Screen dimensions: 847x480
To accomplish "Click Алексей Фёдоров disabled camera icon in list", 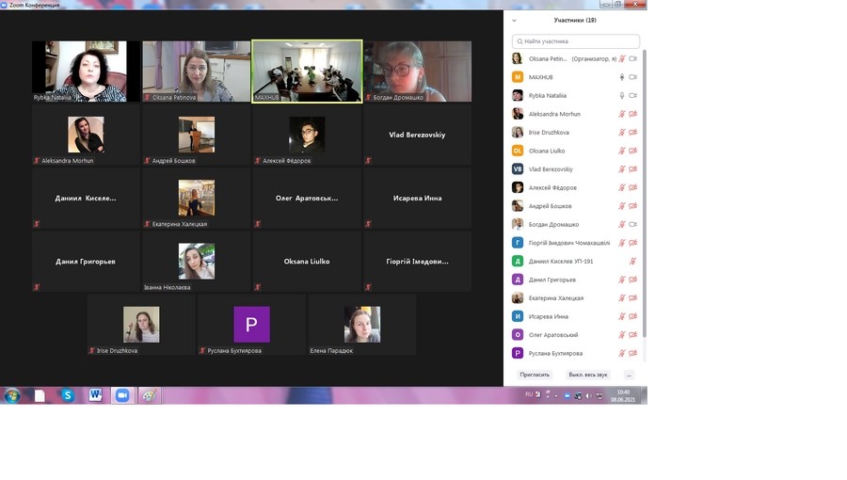I will click(633, 187).
